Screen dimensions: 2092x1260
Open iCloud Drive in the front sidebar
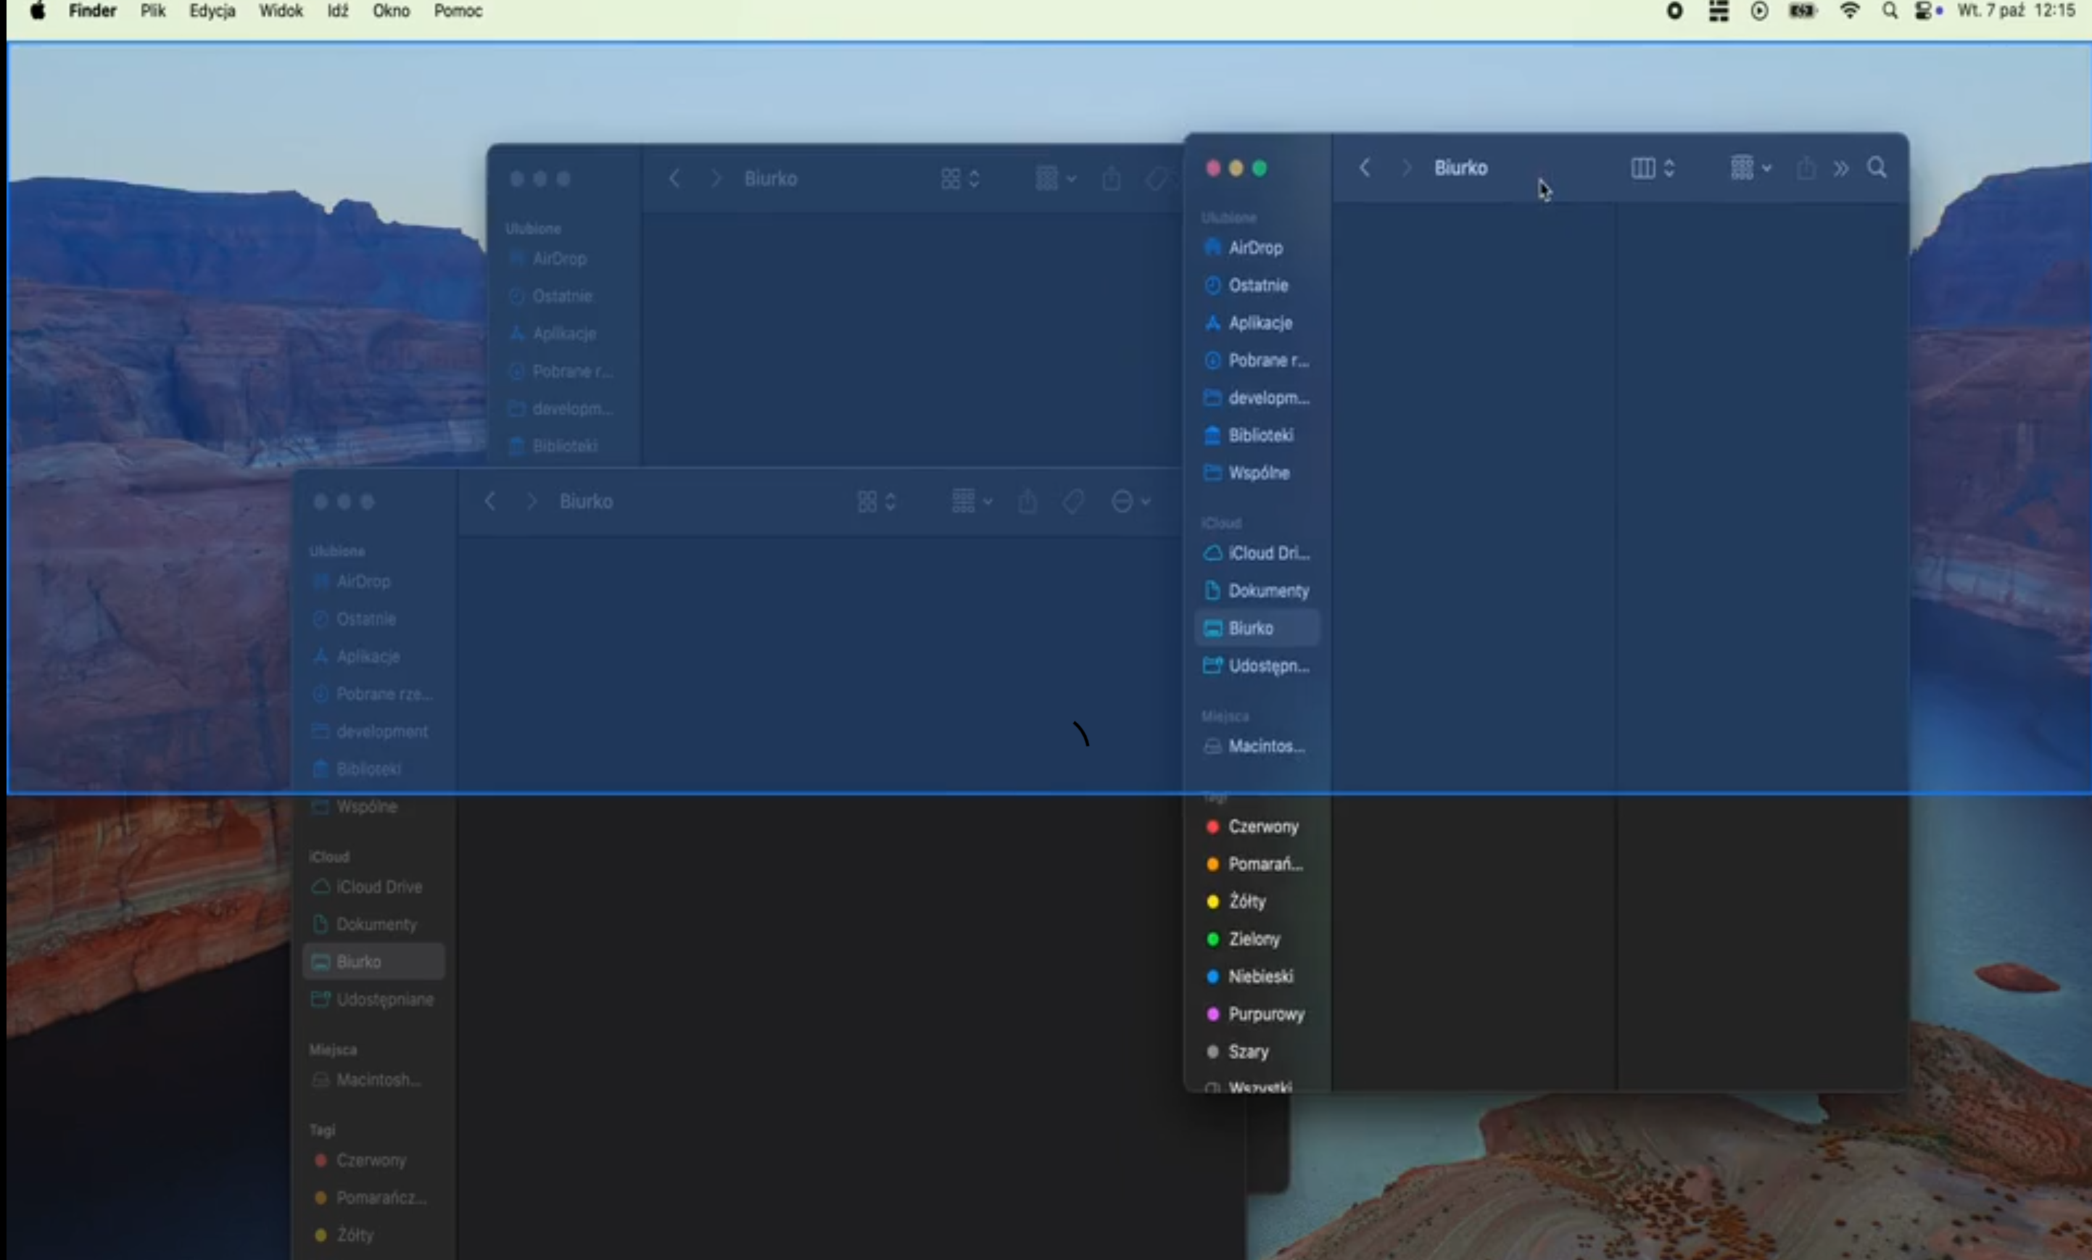pos(1268,552)
